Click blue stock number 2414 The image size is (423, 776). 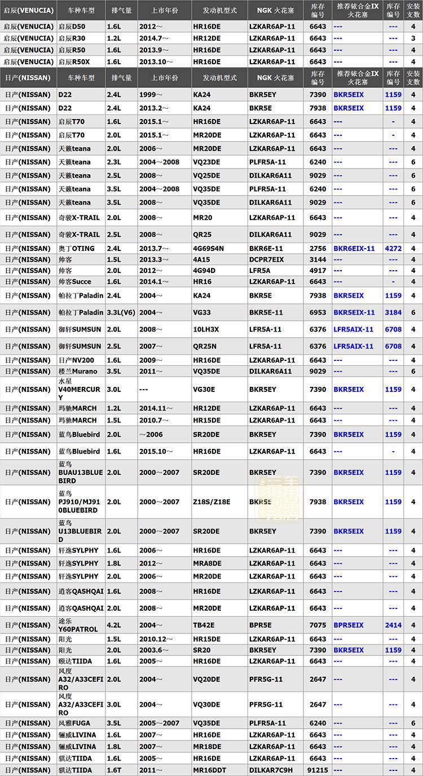click(x=393, y=625)
